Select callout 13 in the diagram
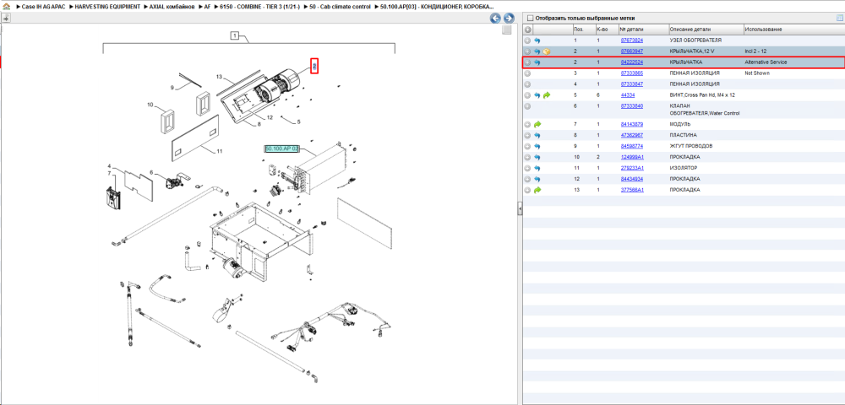845x405 pixels. (220, 77)
